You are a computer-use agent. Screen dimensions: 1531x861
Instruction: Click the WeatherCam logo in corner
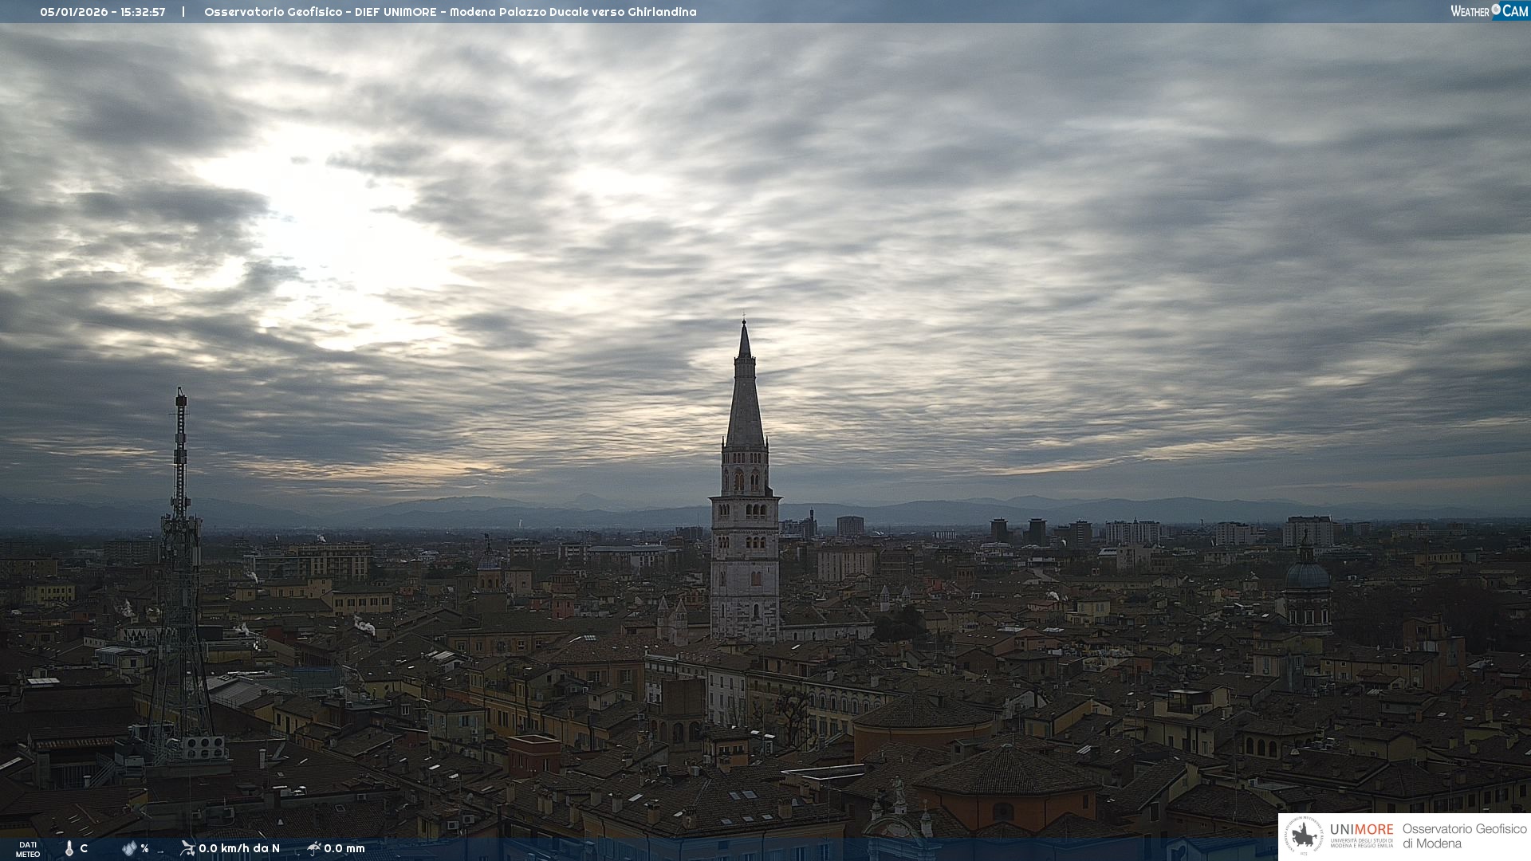pyautogui.click(x=1489, y=10)
